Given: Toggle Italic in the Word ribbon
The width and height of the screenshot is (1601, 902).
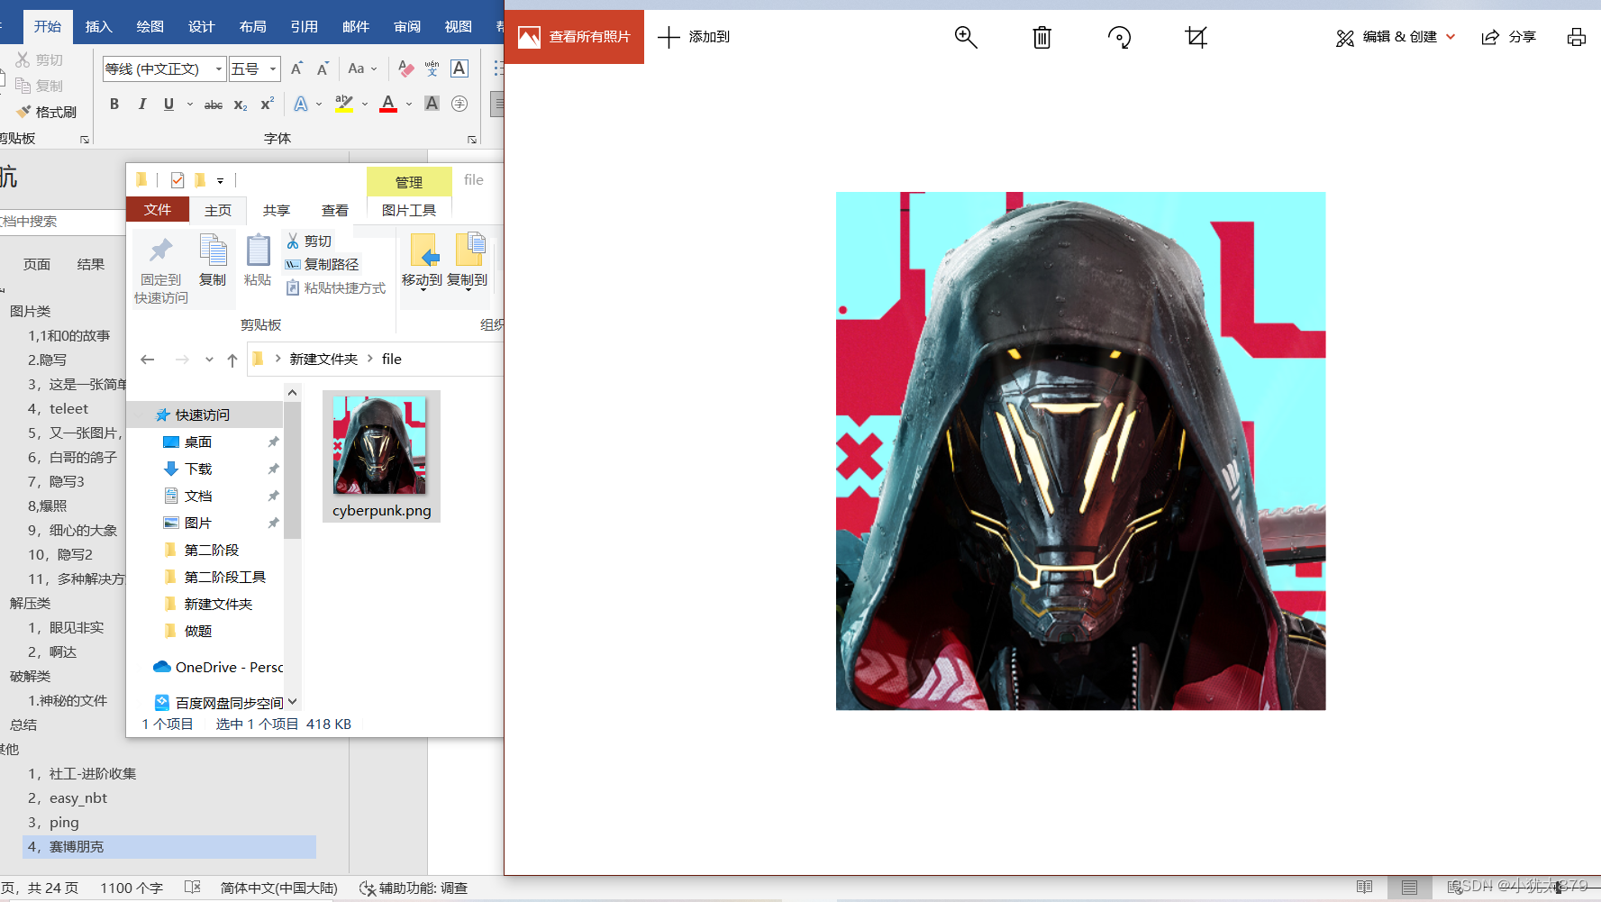Looking at the screenshot, I should coord(141,105).
